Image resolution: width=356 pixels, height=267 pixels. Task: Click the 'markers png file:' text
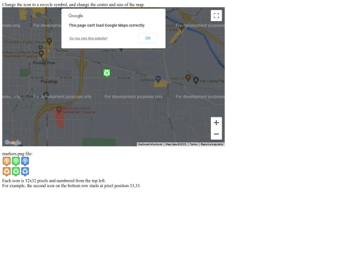pyautogui.click(x=17, y=154)
